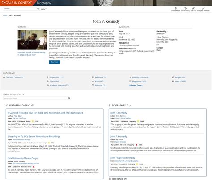The width and height of the screenshot is (212, 180).
Task: Open Browse People from the lightbulb icon
Action: pos(176,8)
